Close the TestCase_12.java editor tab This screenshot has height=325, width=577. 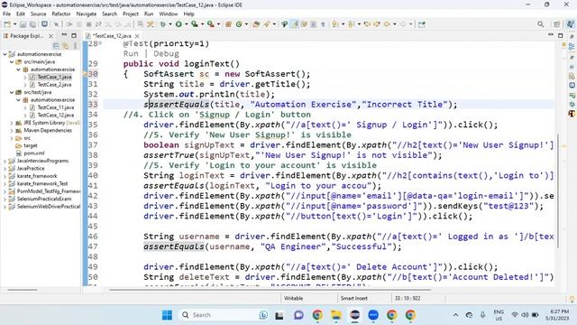137,36
